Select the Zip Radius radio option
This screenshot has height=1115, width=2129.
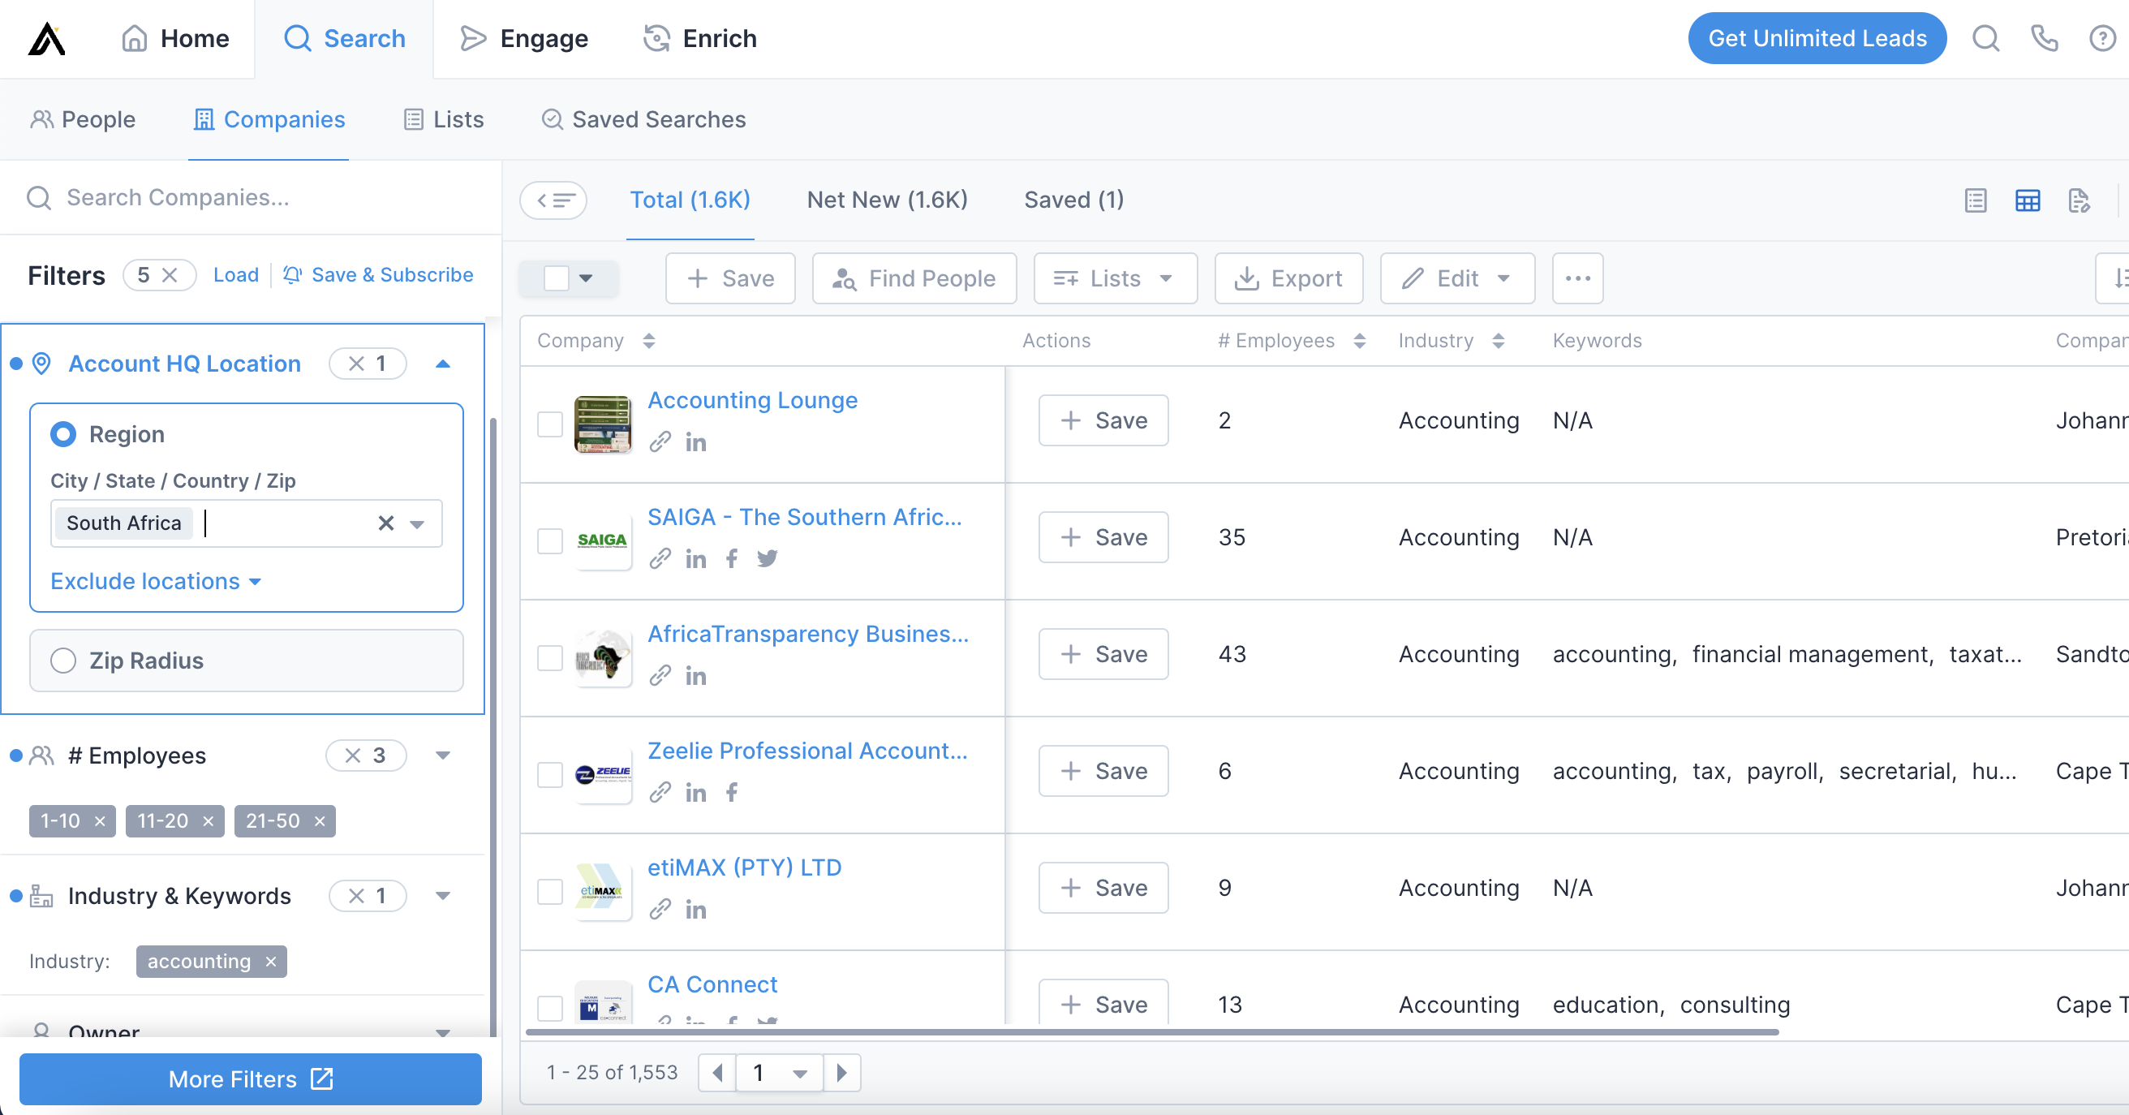tap(62, 661)
